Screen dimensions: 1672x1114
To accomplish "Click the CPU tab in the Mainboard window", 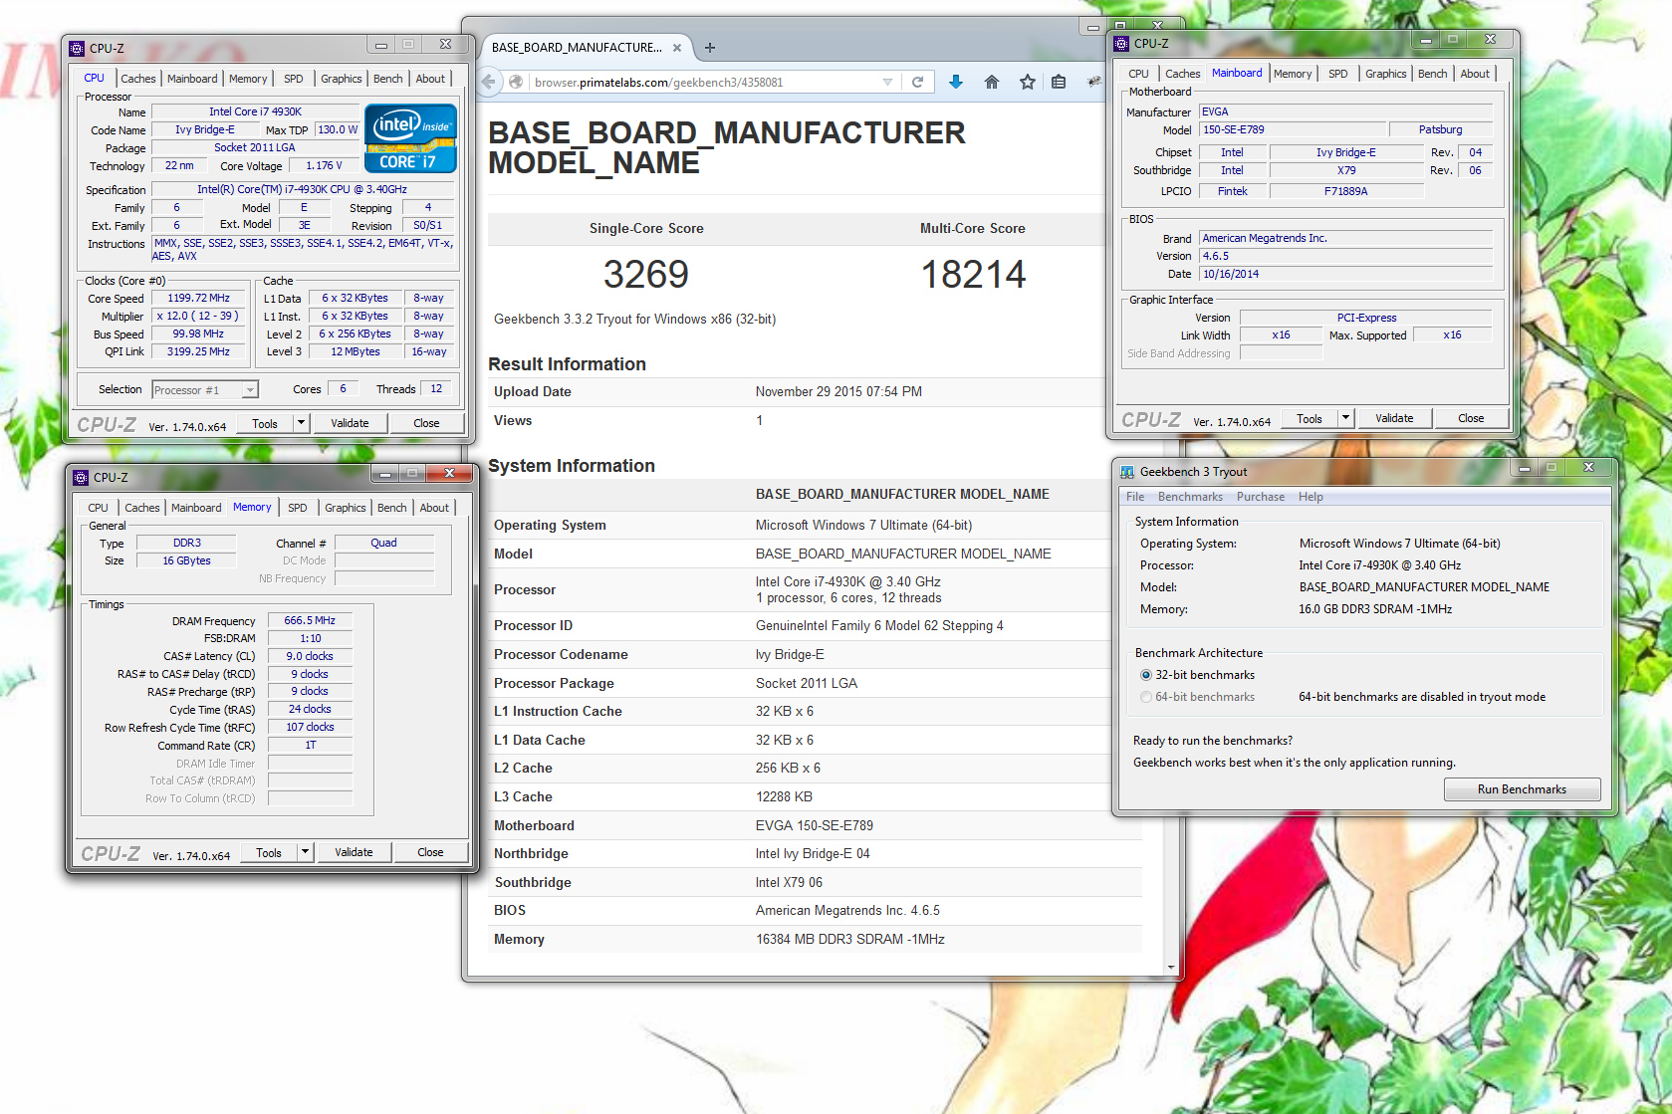I will 1138,74.
